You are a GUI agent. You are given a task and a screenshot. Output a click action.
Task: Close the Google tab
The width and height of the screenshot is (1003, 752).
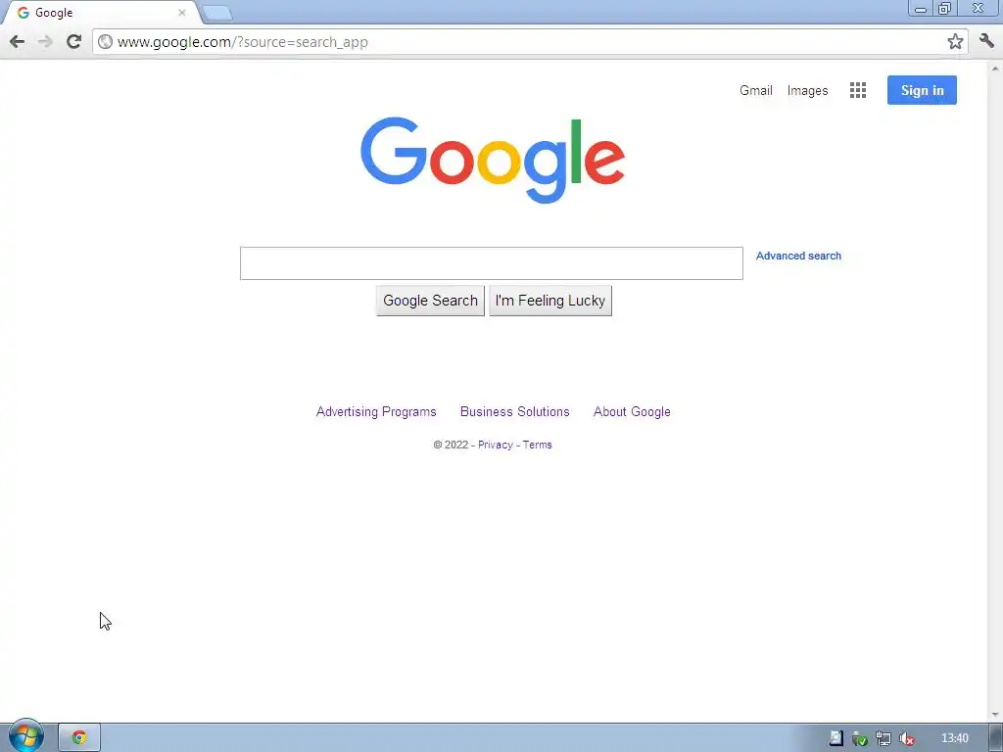click(181, 13)
